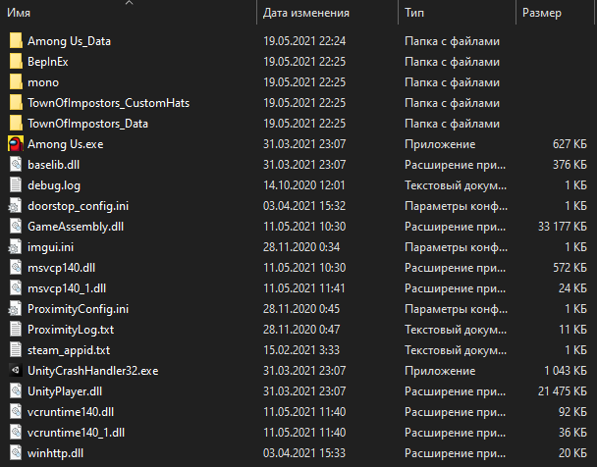597x467 pixels.
Task: Select the UnityPlayer.dll file name
Action: pyautogui.click(x=66, y=390)
